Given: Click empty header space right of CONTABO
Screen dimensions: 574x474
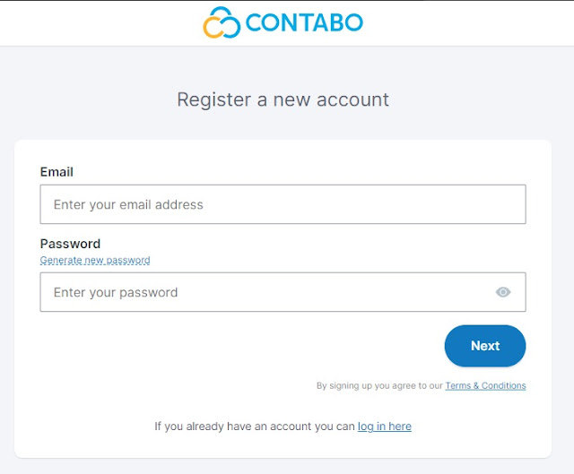Looking at the screenshot, I should (466, 23).
